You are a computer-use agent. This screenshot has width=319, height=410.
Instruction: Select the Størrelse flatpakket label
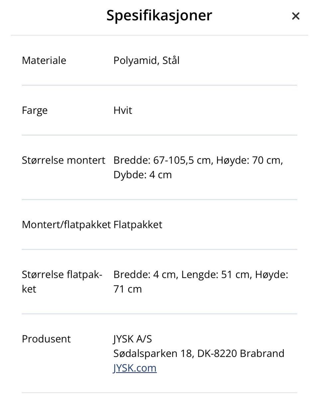(62, 281)
